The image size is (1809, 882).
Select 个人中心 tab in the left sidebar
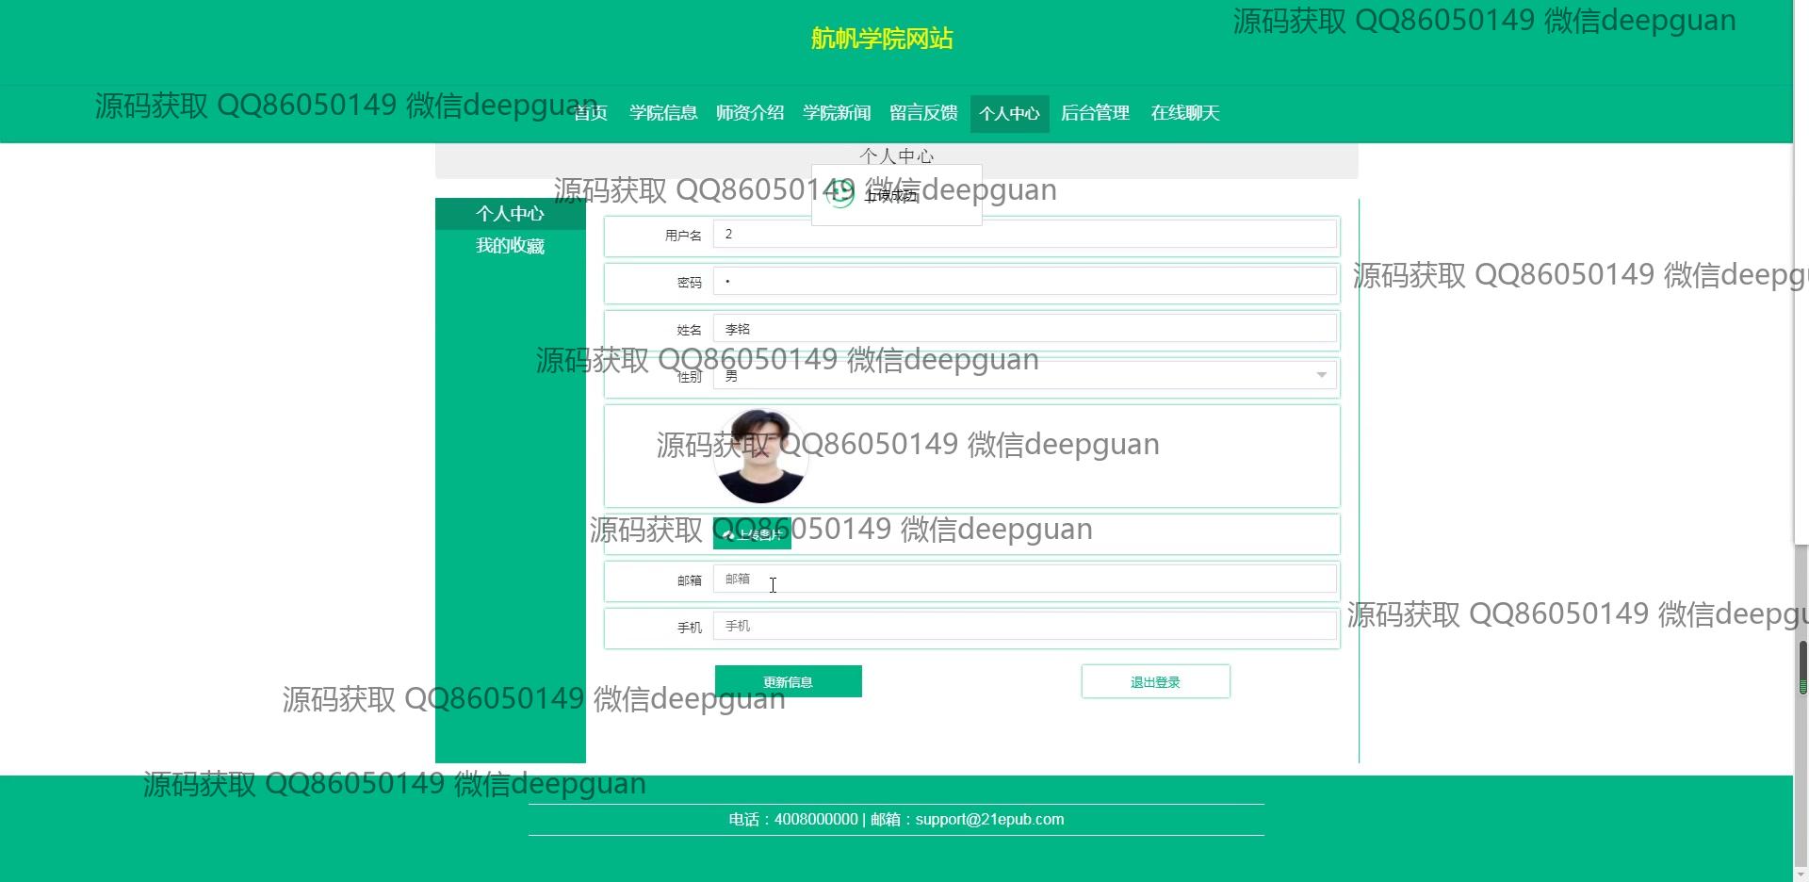point(510,214)
